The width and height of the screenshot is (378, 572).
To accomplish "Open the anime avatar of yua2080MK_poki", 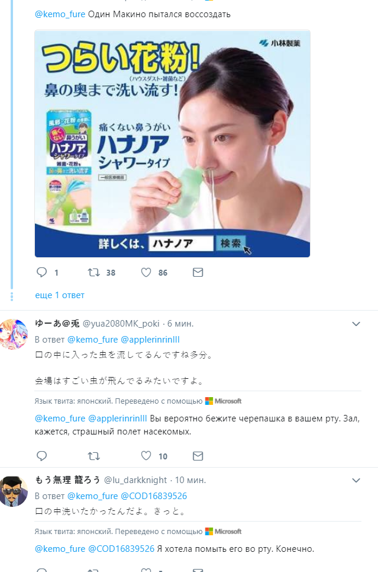I will [x=14, y=334].
